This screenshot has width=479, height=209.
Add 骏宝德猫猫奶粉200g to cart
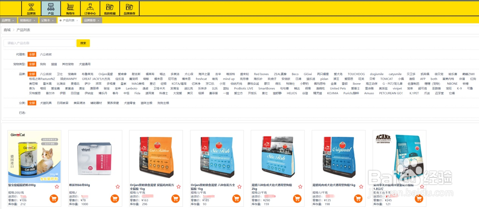[53, 198]
